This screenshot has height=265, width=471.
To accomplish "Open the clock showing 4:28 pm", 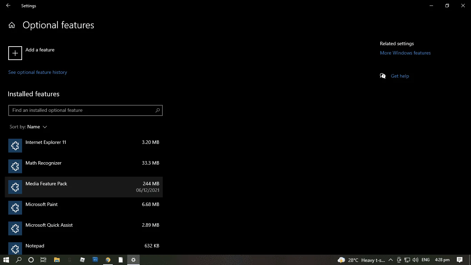I will pos(442,260).
